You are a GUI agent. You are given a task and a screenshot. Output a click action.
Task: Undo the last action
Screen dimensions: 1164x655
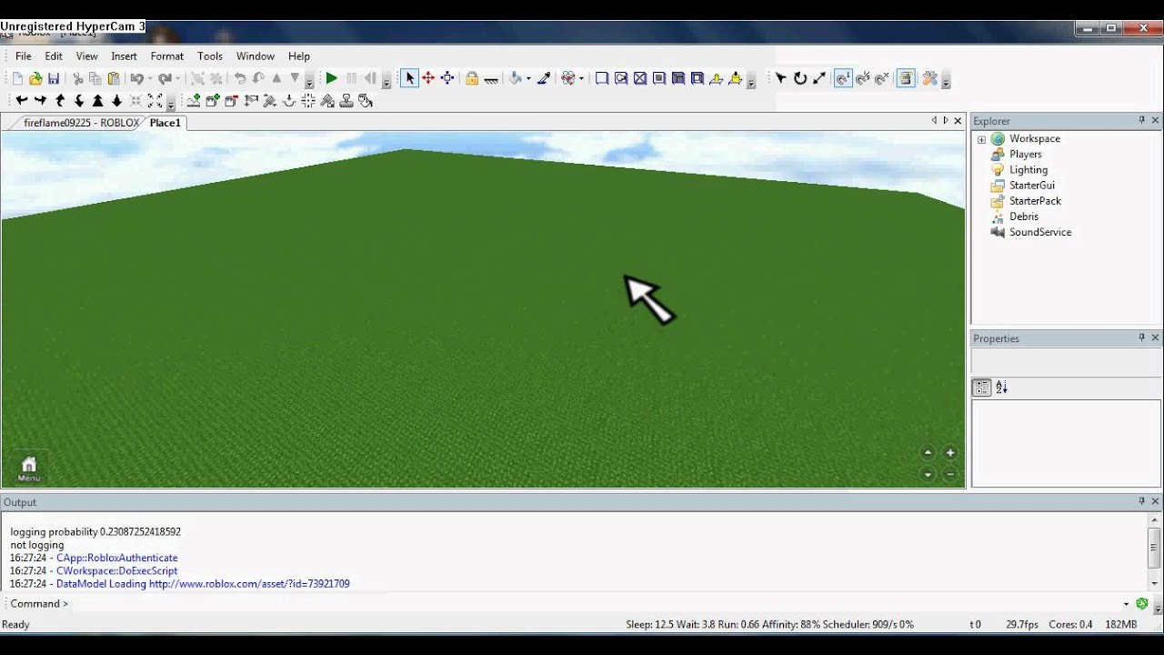click(x=136, y=78)
